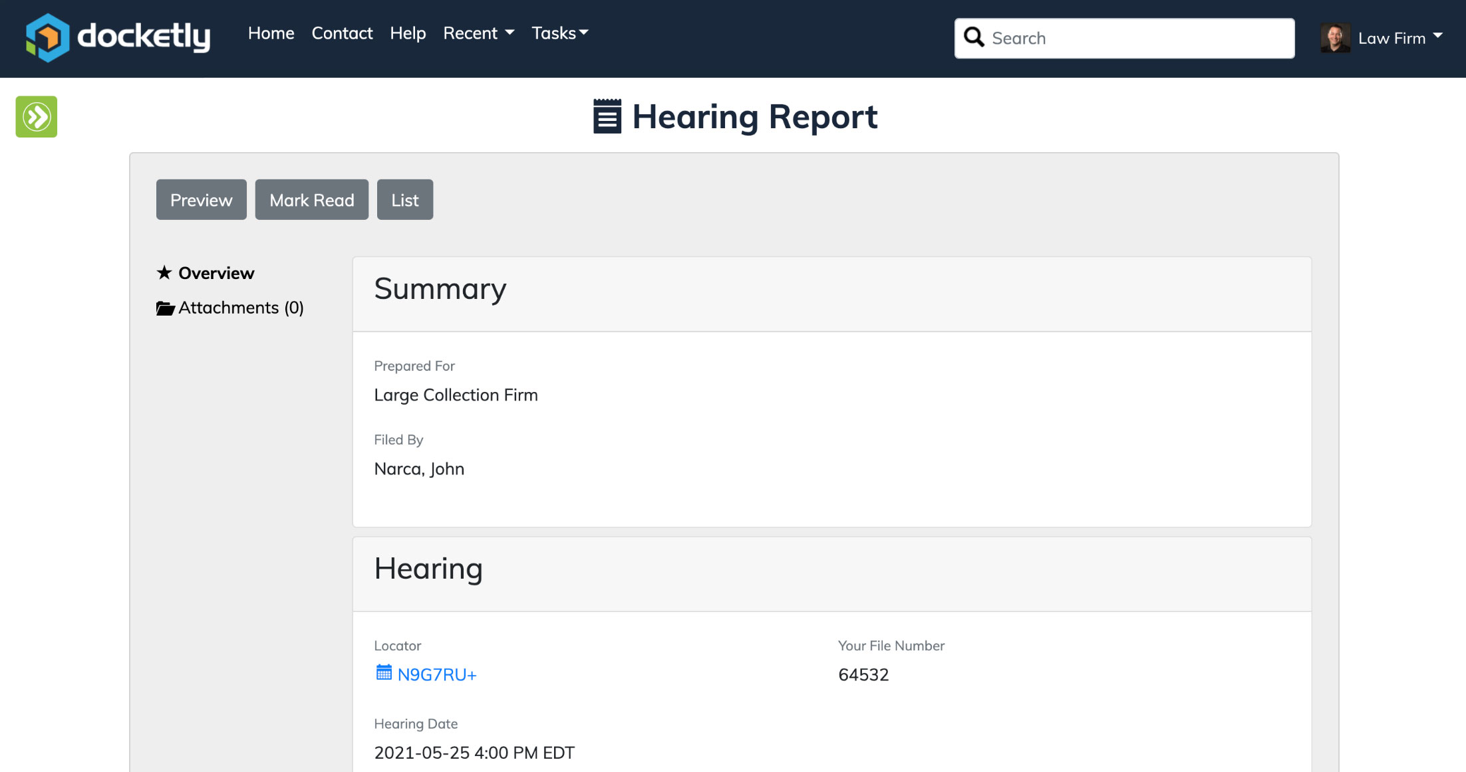Click the Preview button
Image resolution: width=1466 pixels, height=772 pixels.
pyautogui.click(x=202, y=199)
